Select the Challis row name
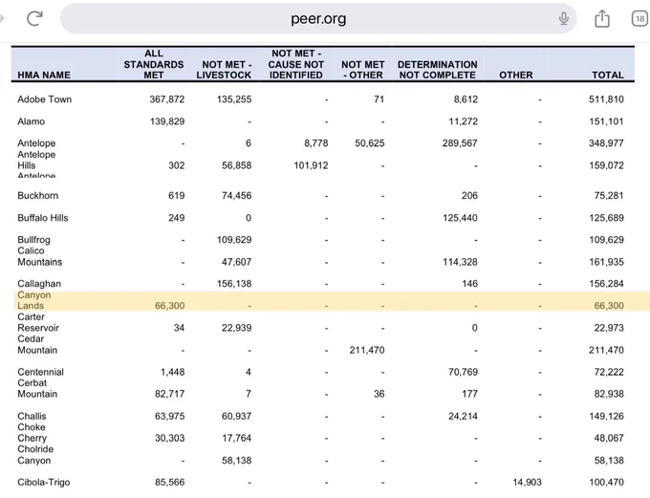 click(x=32, y=417)
